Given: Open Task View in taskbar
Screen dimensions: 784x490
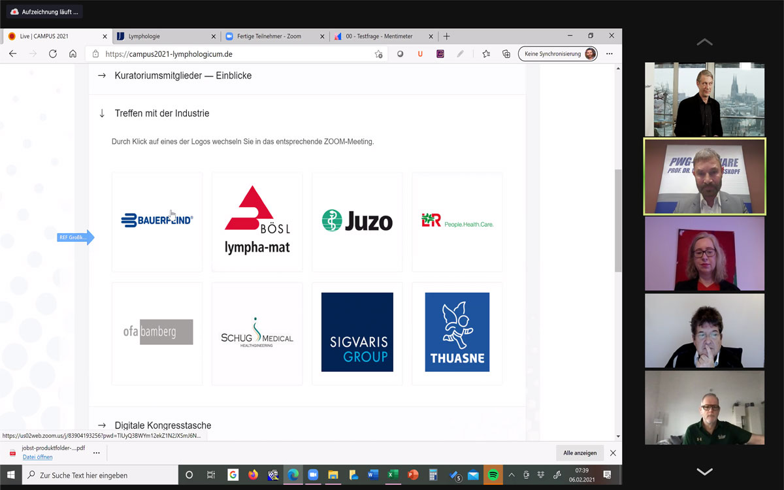Looking at the screenshot, I should 211,475.
